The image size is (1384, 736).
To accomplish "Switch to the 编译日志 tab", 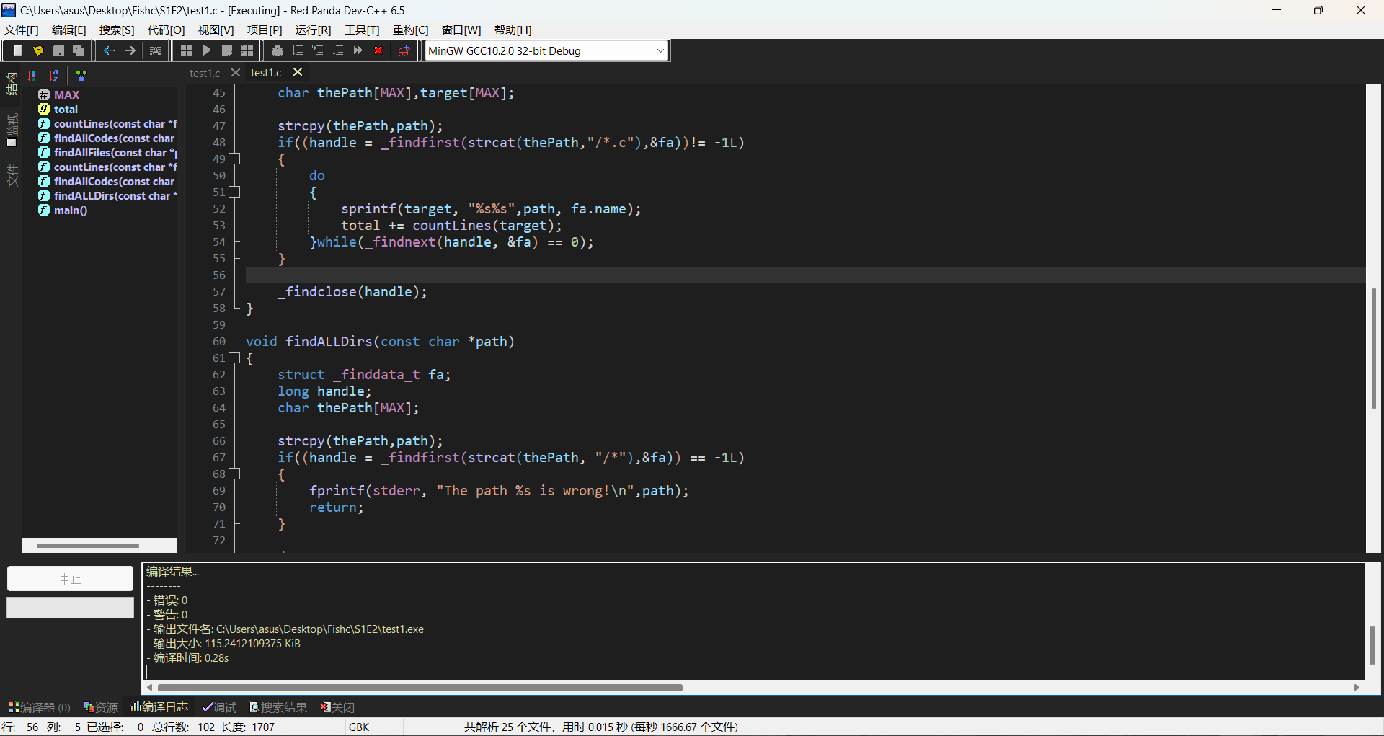I will click(159, 707).
